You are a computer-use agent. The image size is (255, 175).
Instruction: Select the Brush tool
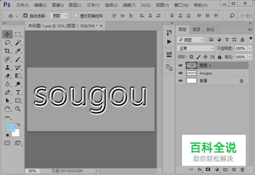tap(18, 59)
